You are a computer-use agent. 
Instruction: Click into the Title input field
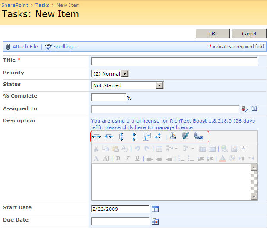[175, 61]
